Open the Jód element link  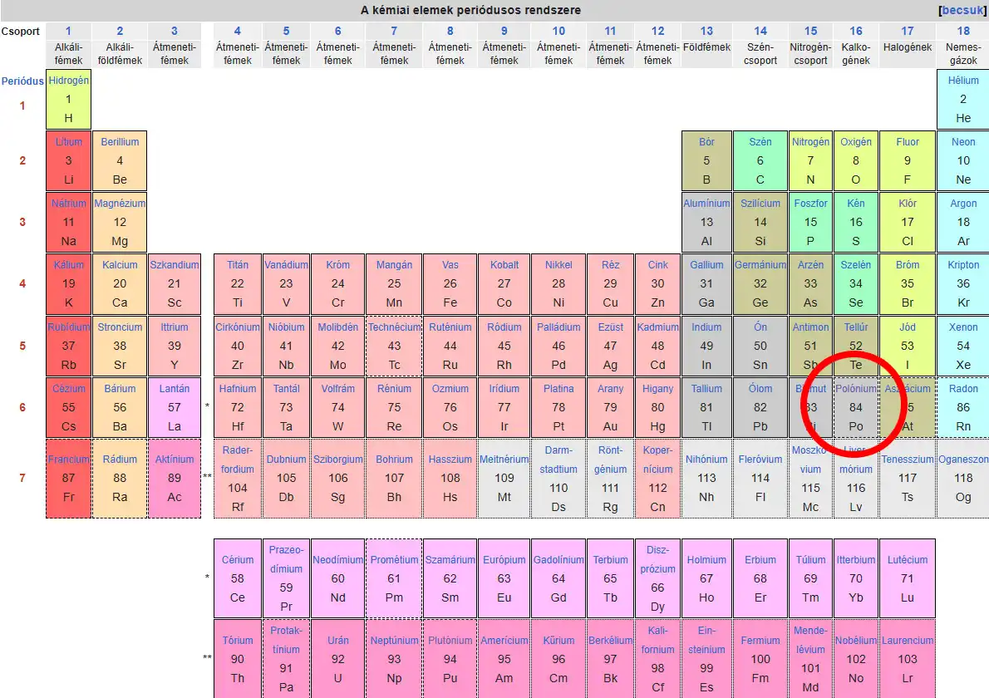[x=908, y=327]
